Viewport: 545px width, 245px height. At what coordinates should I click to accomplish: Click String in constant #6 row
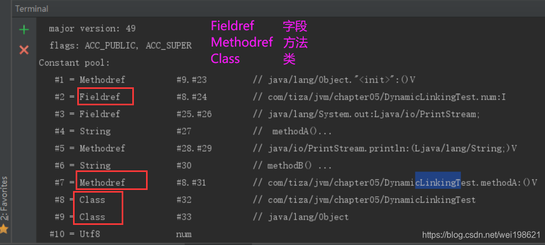tap(95, 166)
